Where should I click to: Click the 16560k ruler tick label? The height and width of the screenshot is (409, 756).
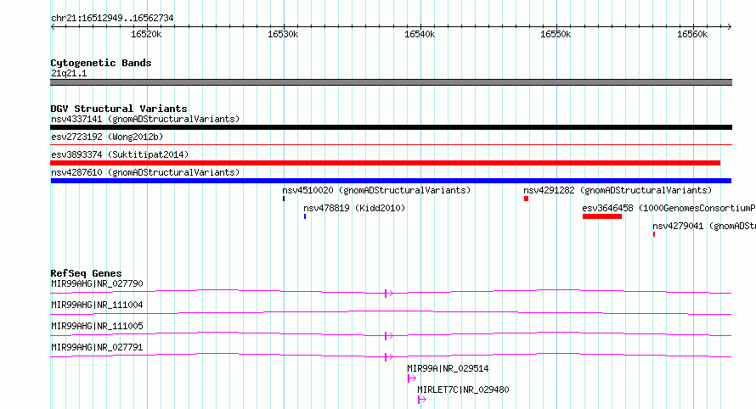tap(693, 34)
